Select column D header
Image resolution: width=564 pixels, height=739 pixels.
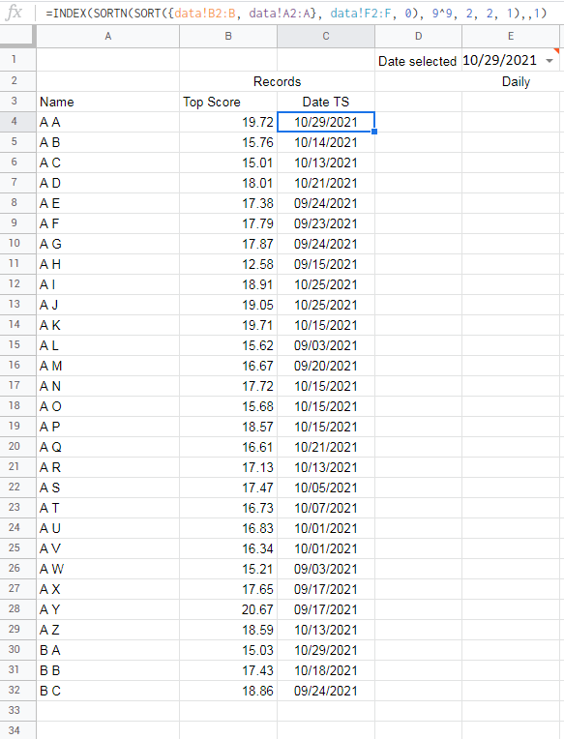click(x=419, y=37)
